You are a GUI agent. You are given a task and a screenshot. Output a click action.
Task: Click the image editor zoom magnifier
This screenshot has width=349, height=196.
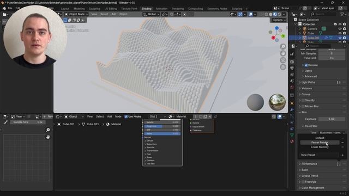pyautogui.click(x=48, y=130)
